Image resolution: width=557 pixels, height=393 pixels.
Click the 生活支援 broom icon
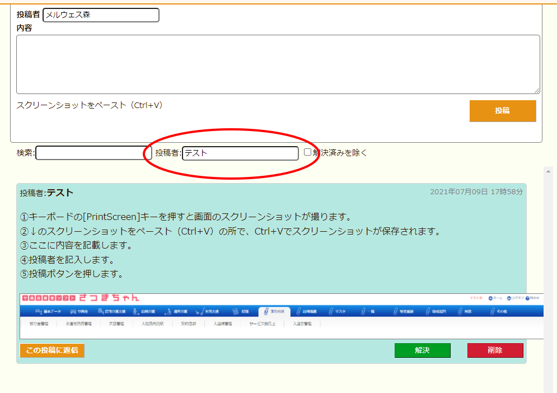point(200,311)
